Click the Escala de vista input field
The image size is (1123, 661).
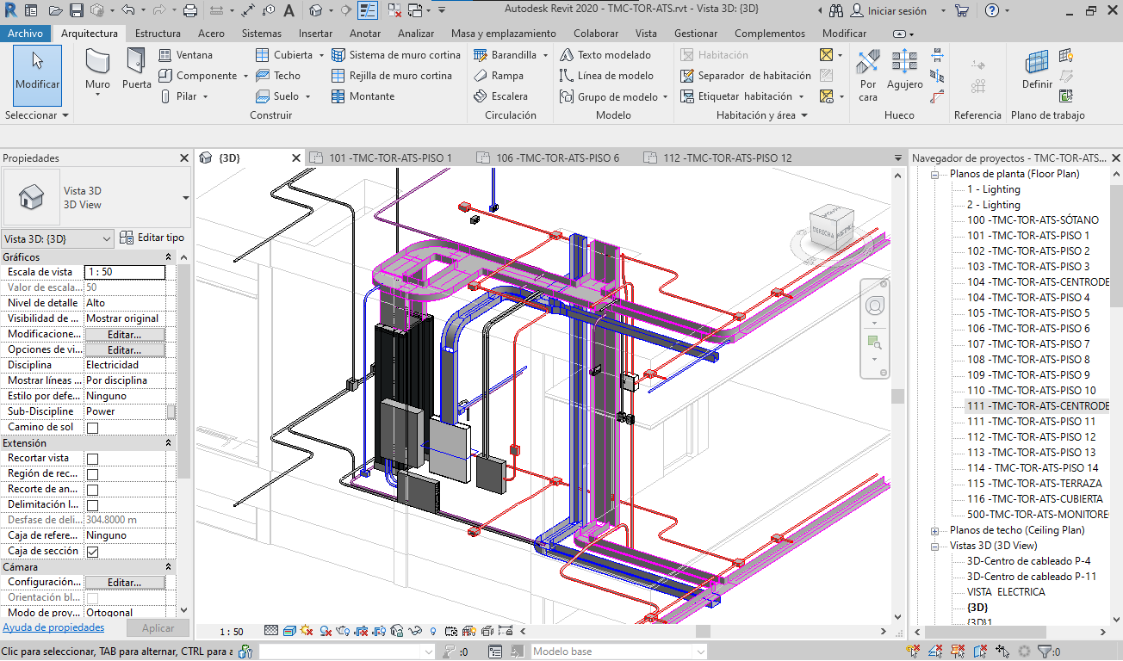pos(125,272)
